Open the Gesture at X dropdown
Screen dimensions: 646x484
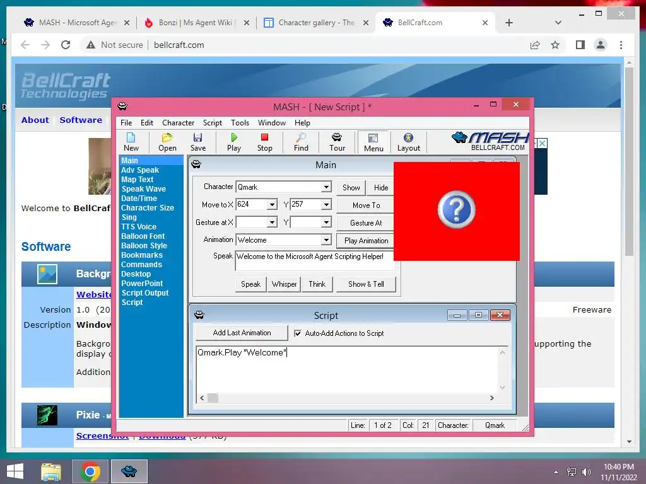(272, 222)
